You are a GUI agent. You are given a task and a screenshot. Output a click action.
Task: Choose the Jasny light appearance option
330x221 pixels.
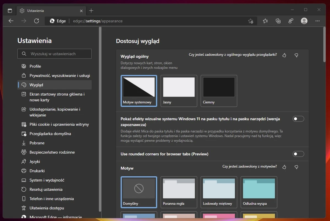click(179, 91)
